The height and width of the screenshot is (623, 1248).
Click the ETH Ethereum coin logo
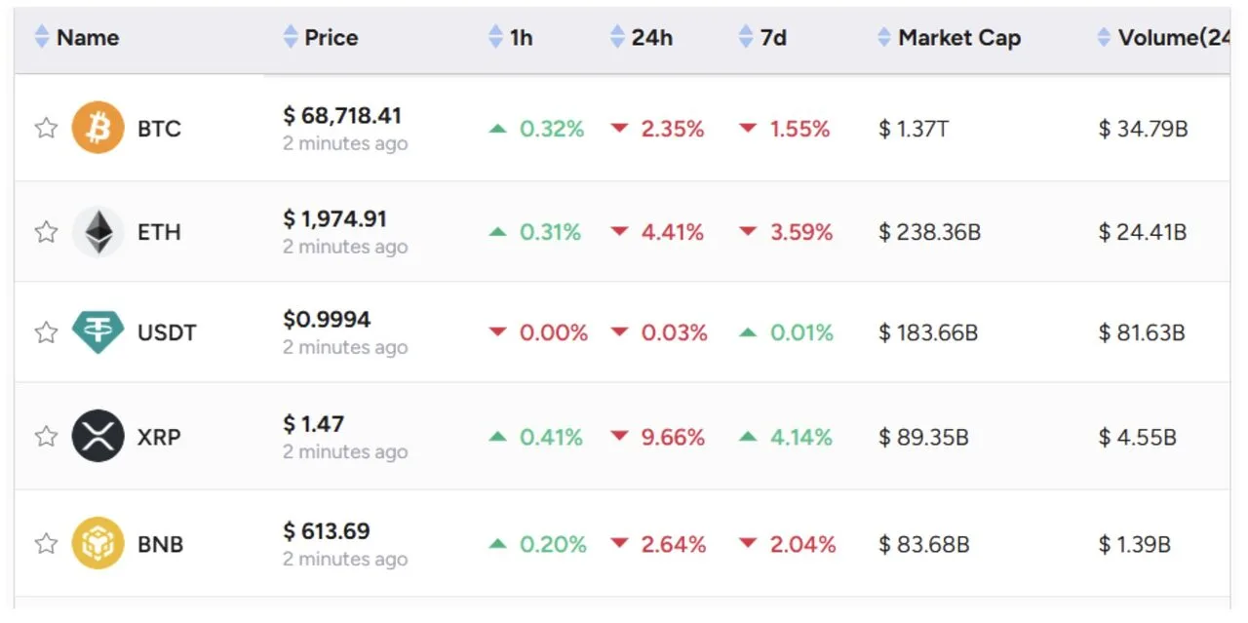(x=97, y=232)
